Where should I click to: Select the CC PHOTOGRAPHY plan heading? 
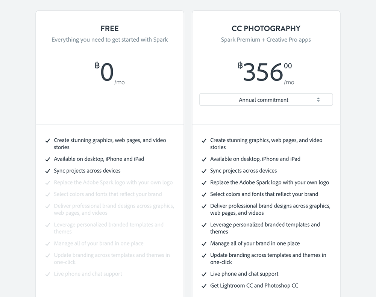tap(266, 29)
